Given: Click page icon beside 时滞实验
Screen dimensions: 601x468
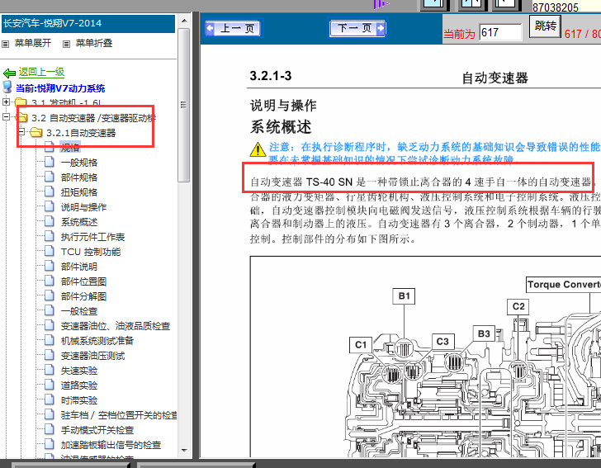Looking at the screenshot, I should (50, 399).
